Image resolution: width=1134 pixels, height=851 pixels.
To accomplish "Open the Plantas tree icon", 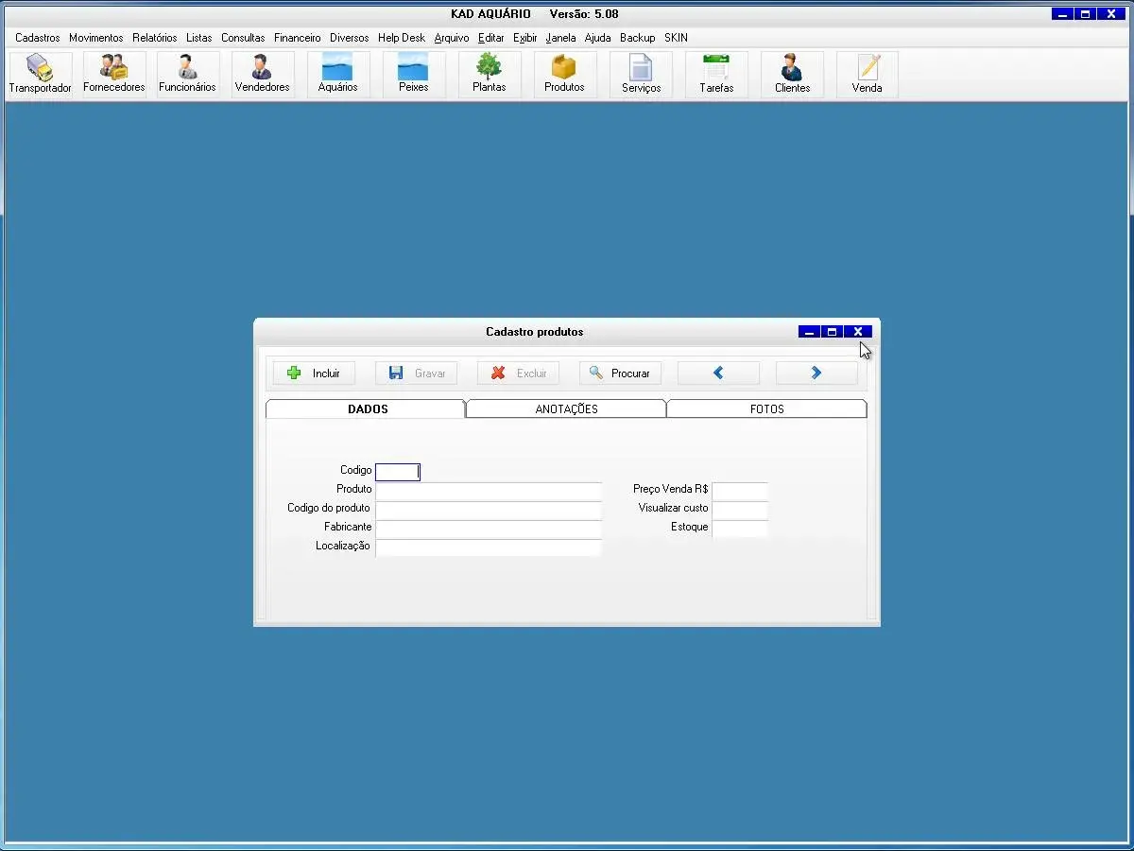I will pos(490,75).
